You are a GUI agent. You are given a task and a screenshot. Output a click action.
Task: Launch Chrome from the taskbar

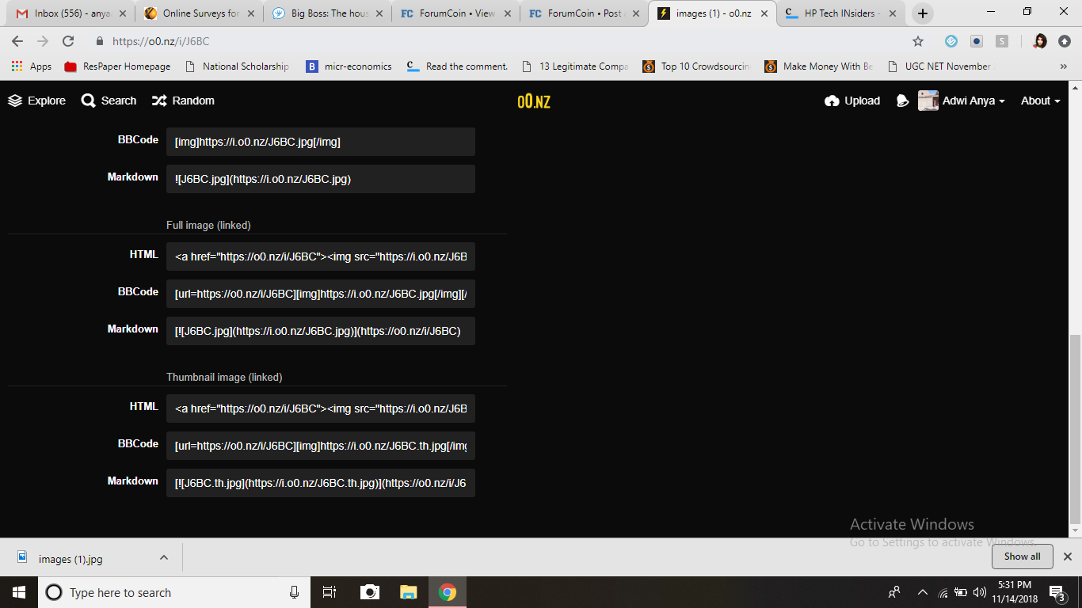[448, 592]
